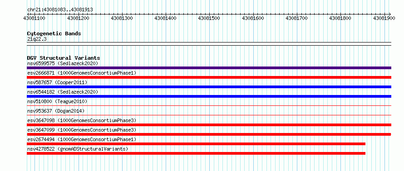Viewport: 404px width, 171px height.
Task: Click ruler position 43081100
Action: (x=34, y=18)
